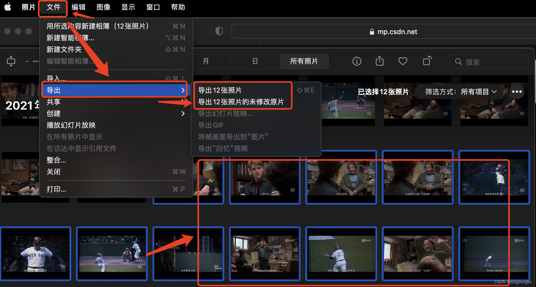Image resolution: width=536 pixels, height=287 pixels.
Task: Click the aspect ratio icon at left
Action: 11,61
